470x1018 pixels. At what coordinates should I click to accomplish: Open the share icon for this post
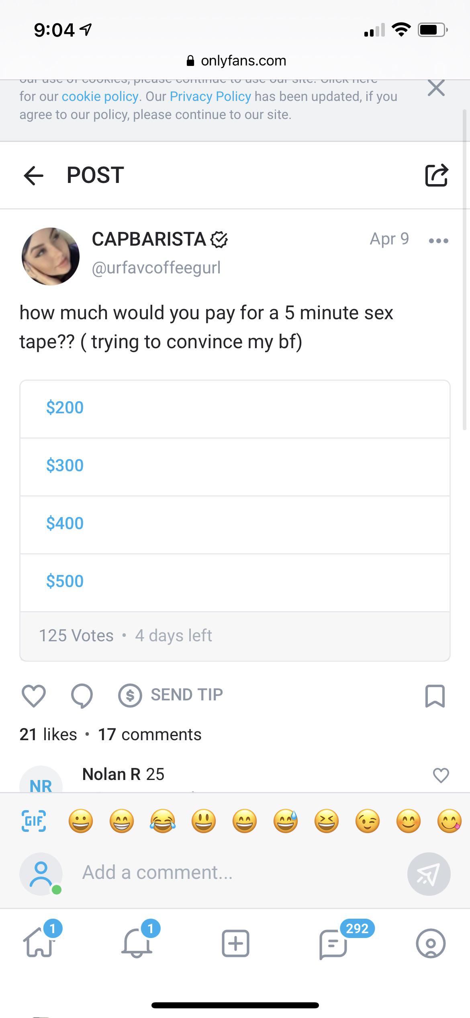tap(436, 175)
